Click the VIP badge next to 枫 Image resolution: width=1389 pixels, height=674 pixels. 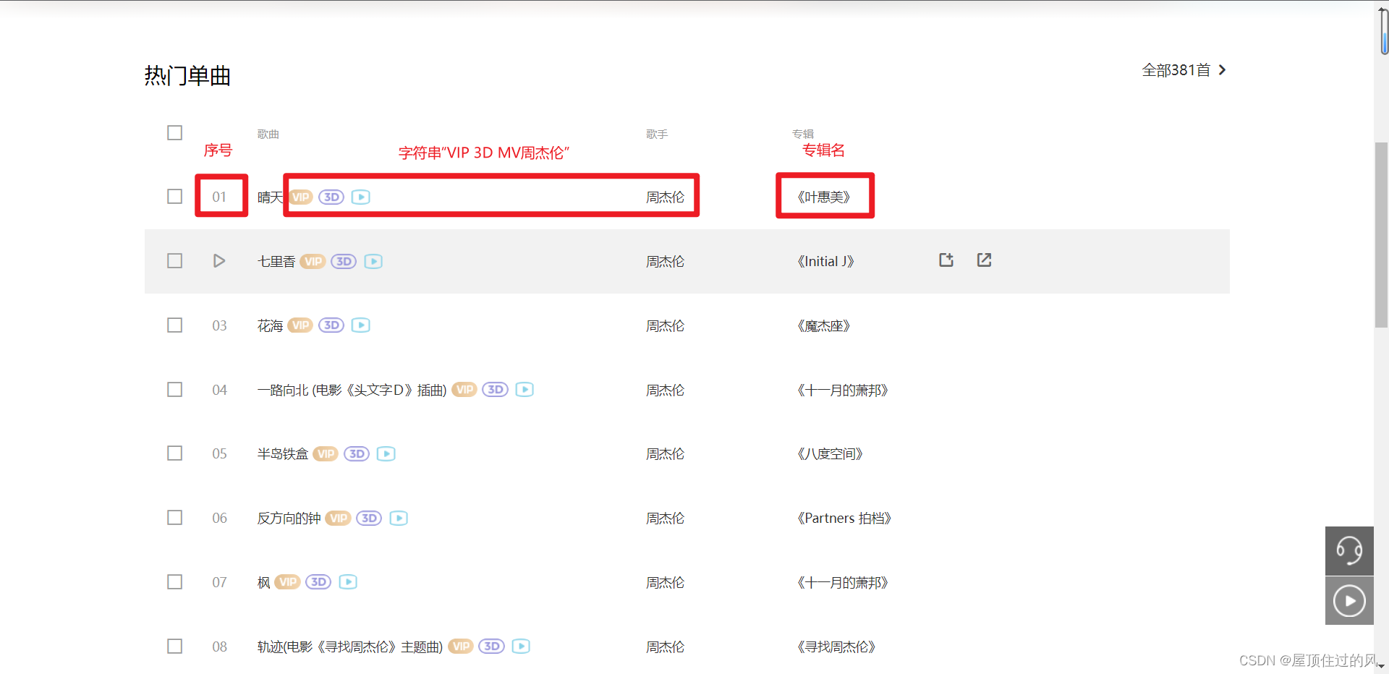click(288, 582)
